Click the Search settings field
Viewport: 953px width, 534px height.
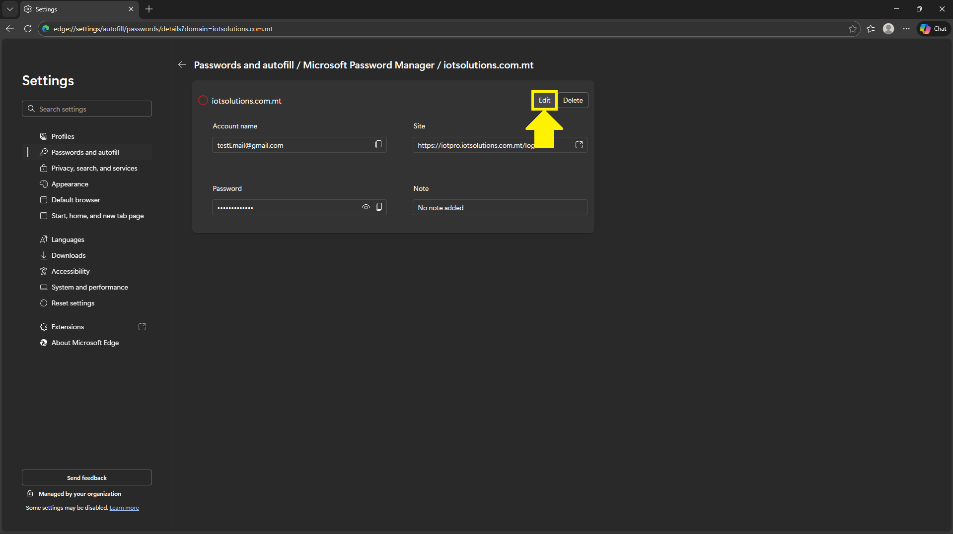point(87,109)
